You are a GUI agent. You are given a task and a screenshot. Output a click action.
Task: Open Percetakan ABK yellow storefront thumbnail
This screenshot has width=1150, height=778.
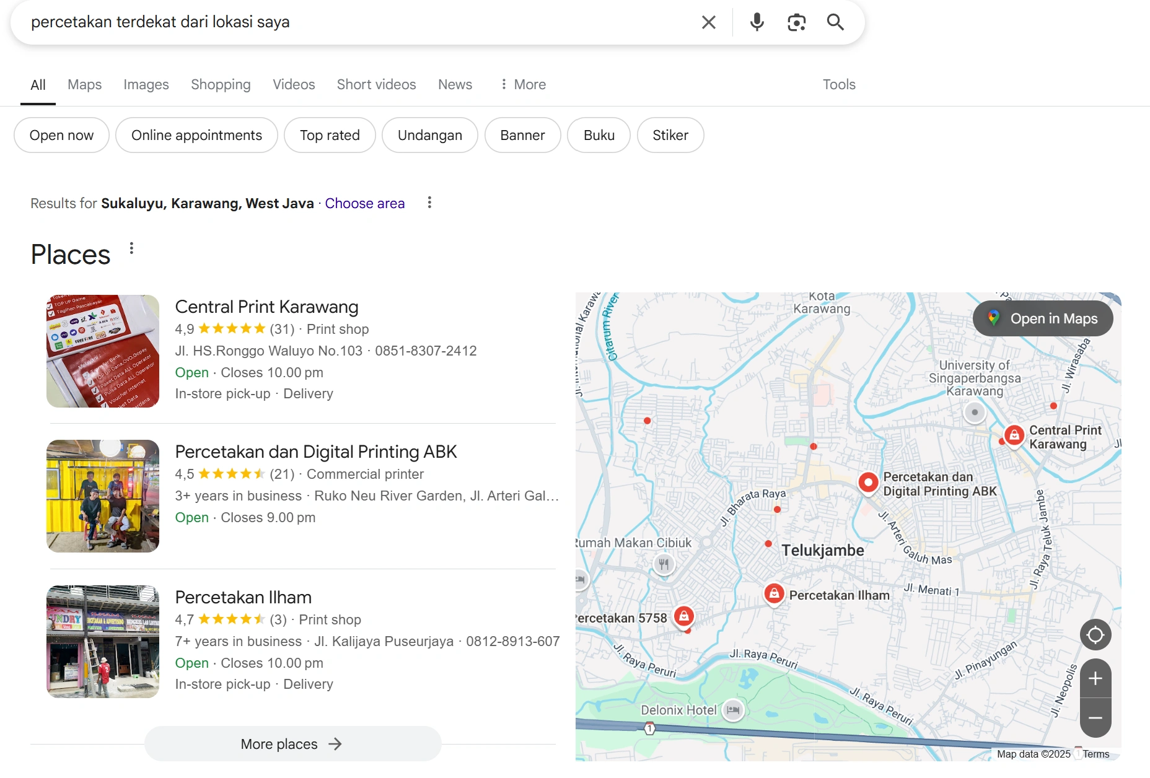coord(103,496)
